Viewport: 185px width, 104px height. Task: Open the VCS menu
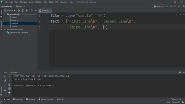[57, 2]
